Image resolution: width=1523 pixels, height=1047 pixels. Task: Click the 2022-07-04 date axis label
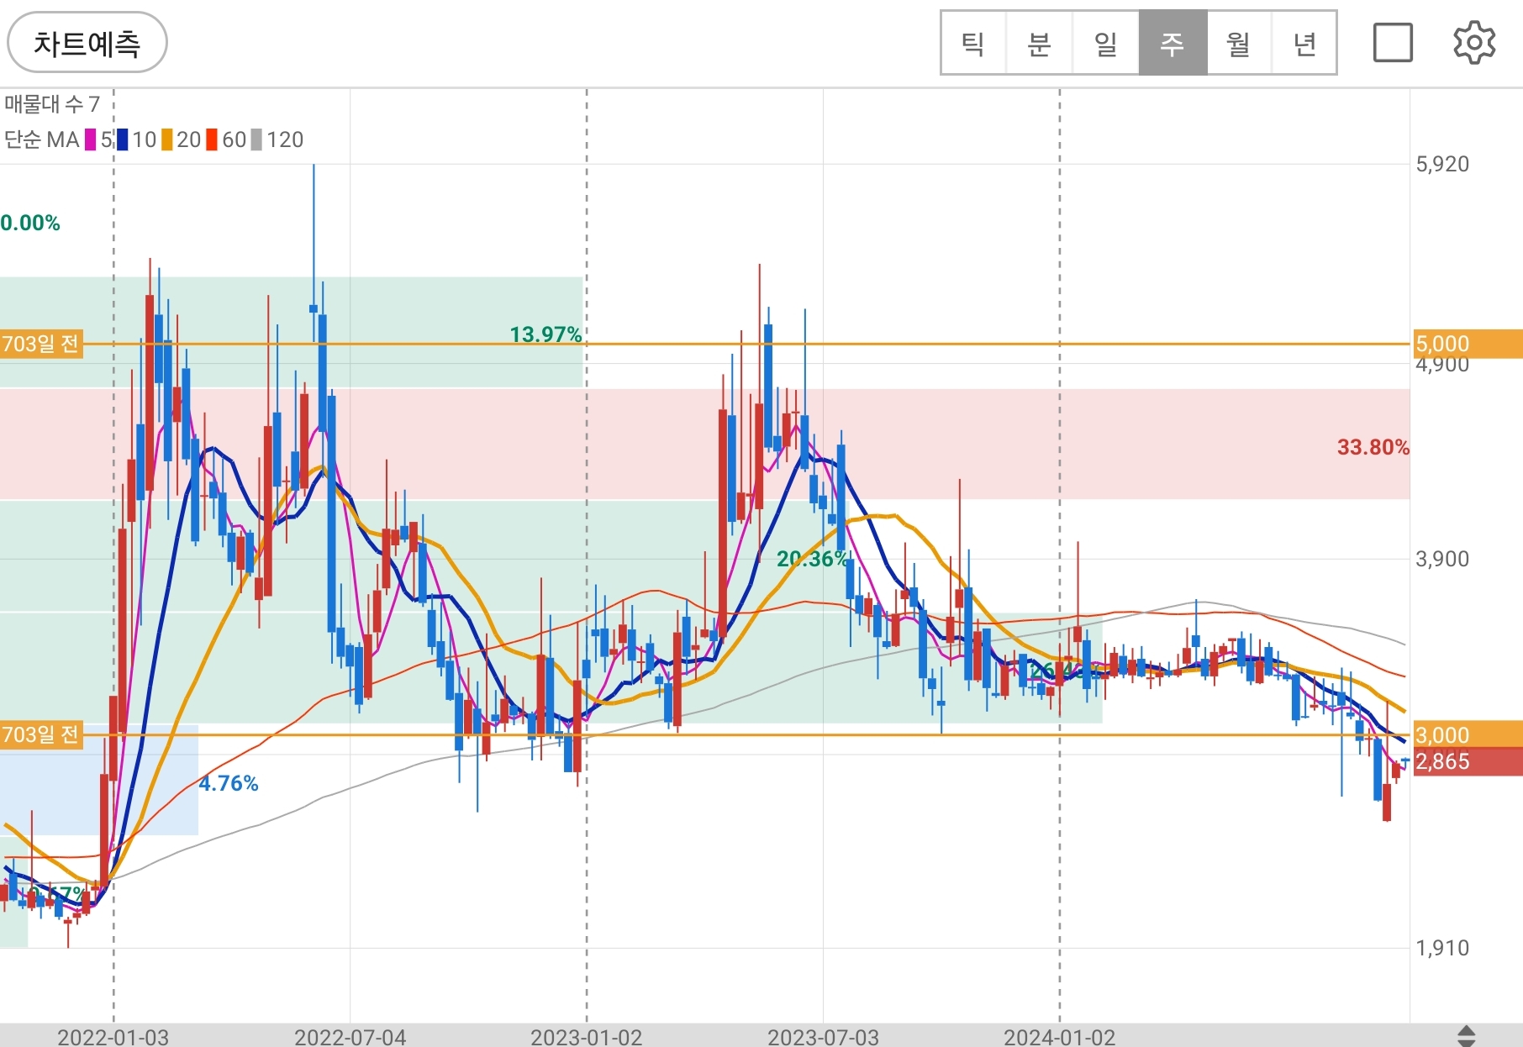(x=350, y=1037)
